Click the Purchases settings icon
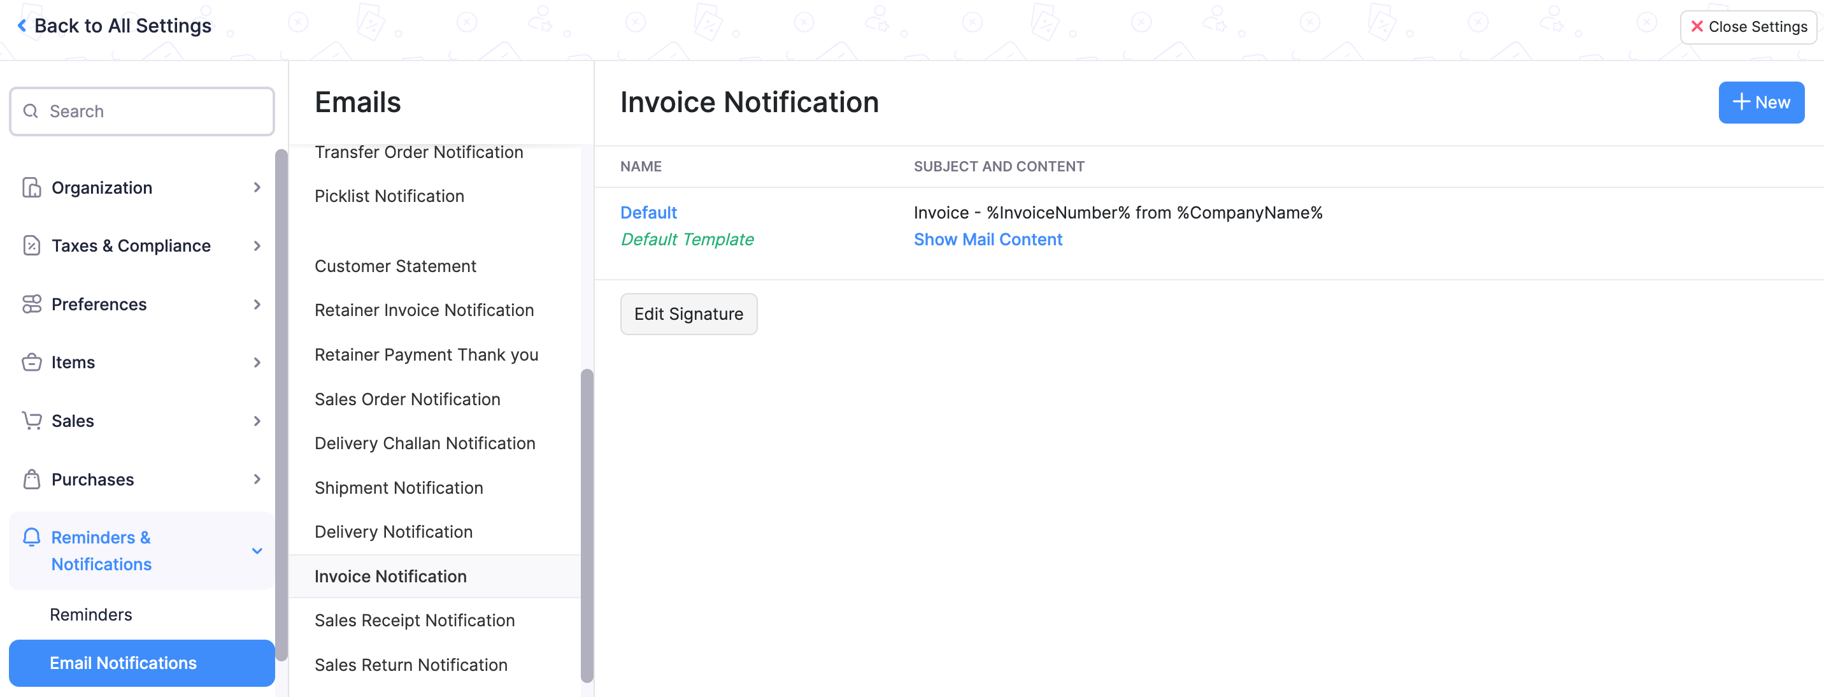Viewport: 1824px width, 697px height. click(x=31, y=477)
